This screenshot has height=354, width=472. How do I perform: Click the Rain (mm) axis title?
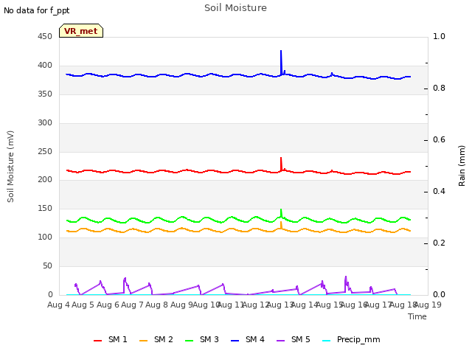click(x=462, y=166)
